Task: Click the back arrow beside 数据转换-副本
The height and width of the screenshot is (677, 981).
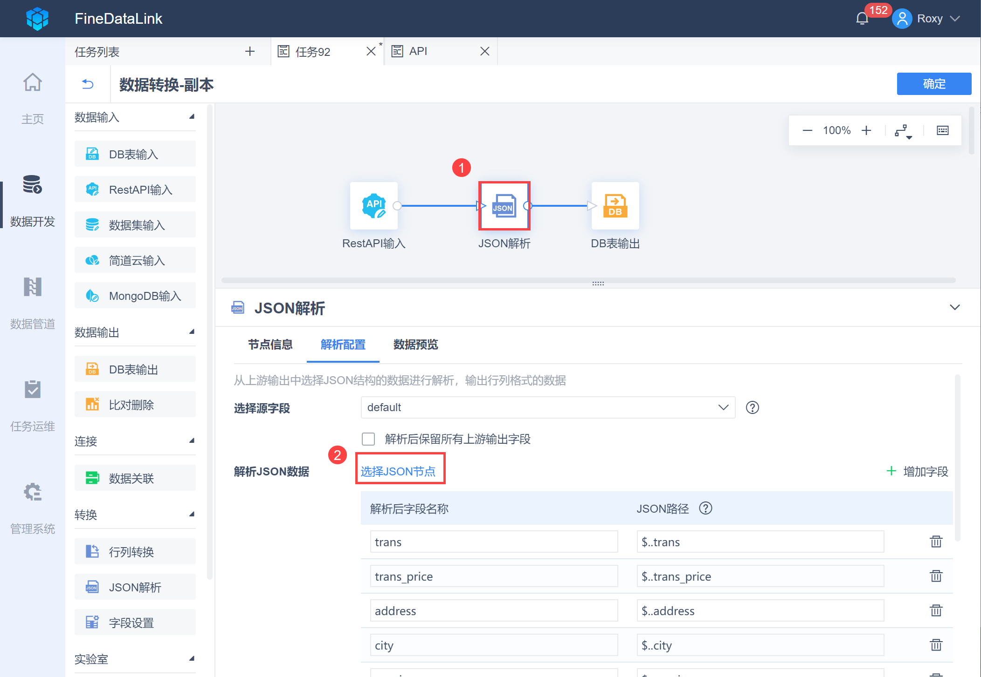Action: tap(88, 84)
